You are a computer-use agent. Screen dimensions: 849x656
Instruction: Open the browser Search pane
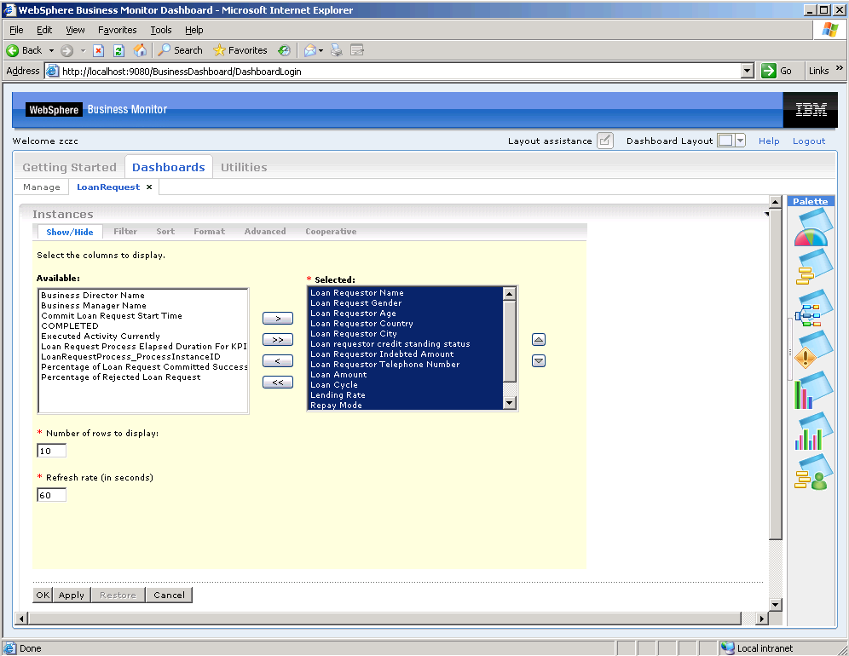point(181,50)
